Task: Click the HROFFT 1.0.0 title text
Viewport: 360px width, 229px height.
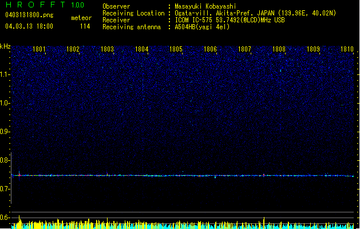Action: [45, 5]
